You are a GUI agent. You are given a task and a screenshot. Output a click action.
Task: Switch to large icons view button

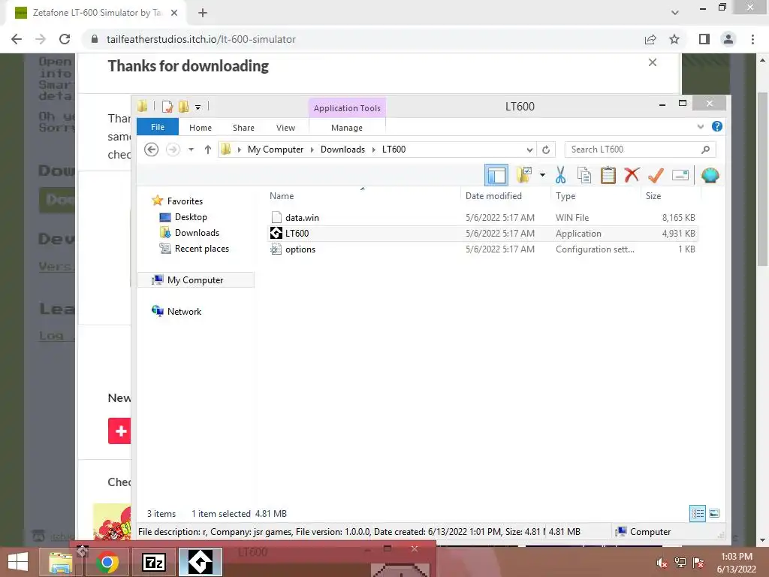(x=714, y=513)
